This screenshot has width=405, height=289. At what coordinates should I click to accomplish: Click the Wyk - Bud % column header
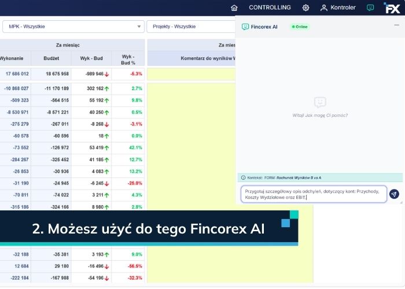(x=128, y=60)
